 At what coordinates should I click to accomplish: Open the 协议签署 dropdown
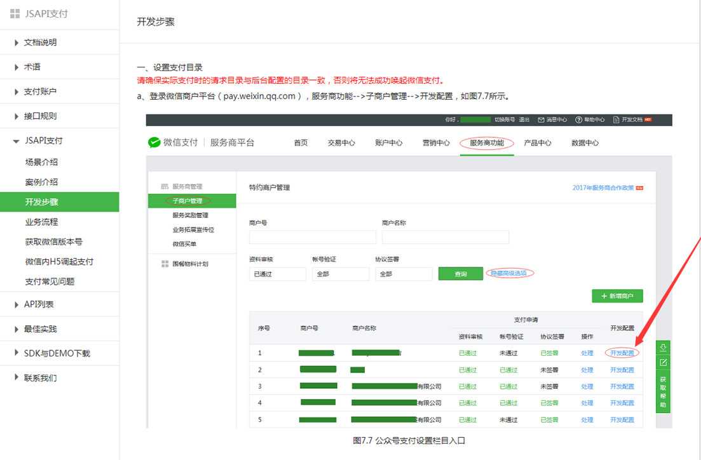pyautogui.click(x=404, y=274)
